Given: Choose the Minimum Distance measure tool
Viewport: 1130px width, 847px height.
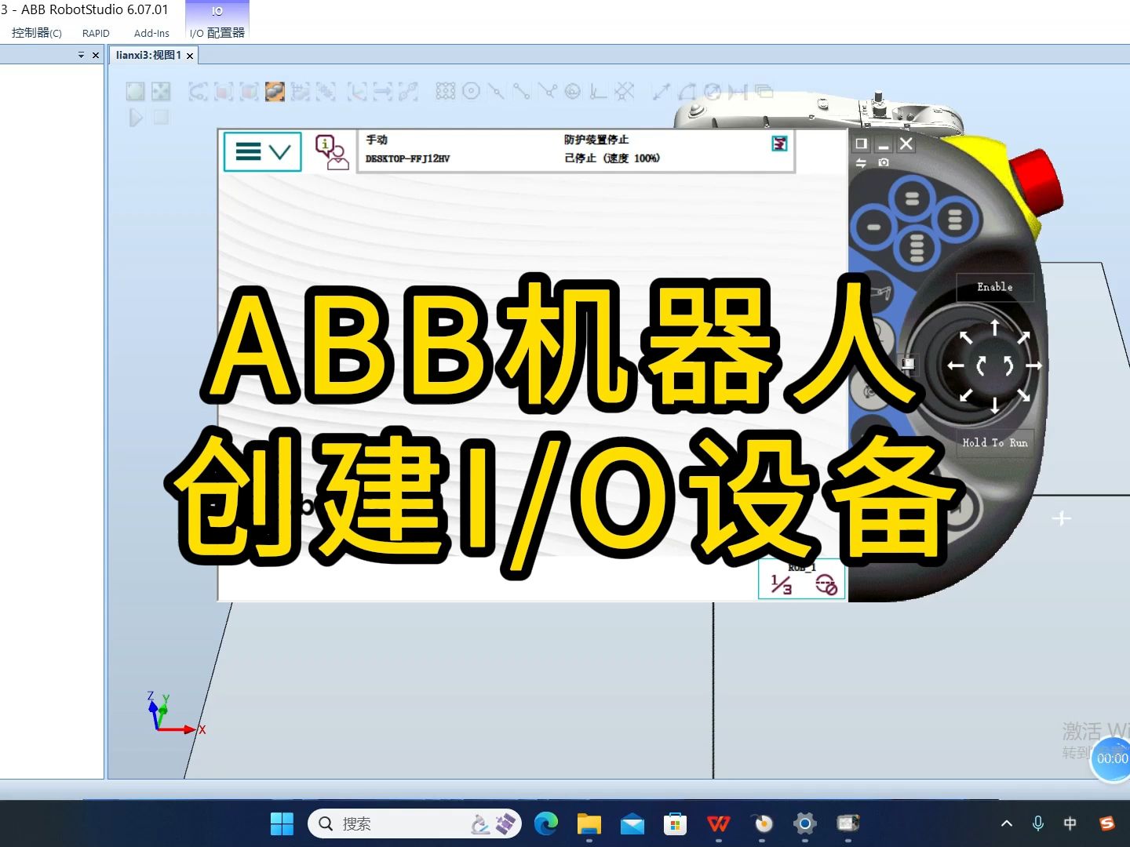Looking at the screenshot, I should pyautogui.click(x=738, y=92).
